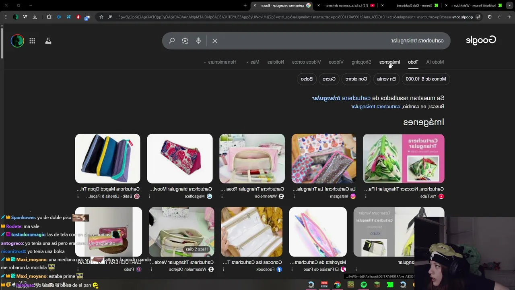Open media controls icon in toolbar
Viewport: 515px width, 290px height.
[25, 17]
